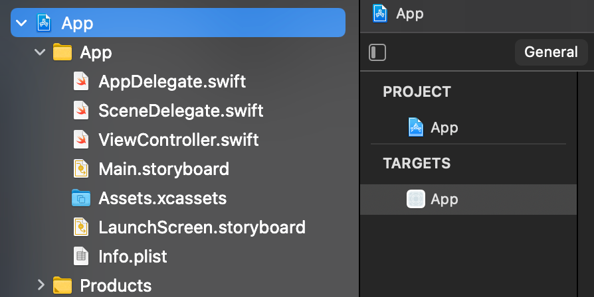Click the storyboard icon next to LaunchScreen.storyboard
This screenshot has height=297, width=594.
80,227
